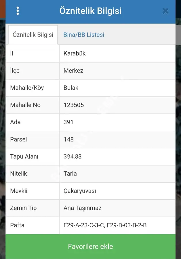Switch to the Bina/BB Listesi tab
The width and height of the screenshot is (181, 259).
pos(84,35)
